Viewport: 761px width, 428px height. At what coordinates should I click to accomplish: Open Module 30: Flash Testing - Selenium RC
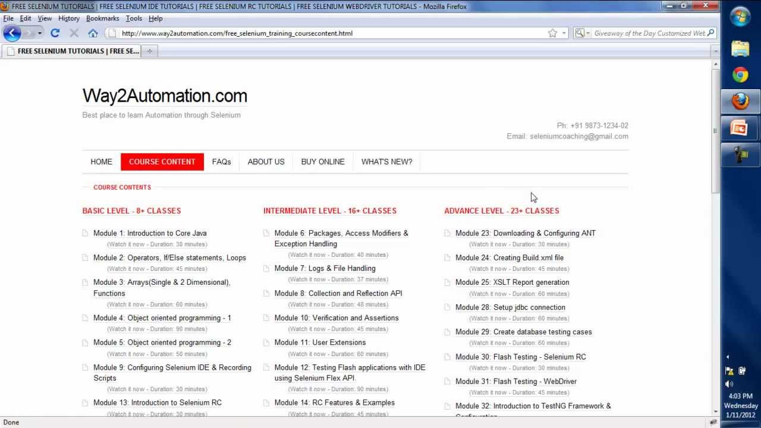tap(521, 357)
